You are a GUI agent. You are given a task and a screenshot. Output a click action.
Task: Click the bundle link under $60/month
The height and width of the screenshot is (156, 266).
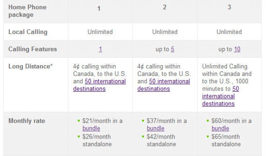click(x=220, y=128)
